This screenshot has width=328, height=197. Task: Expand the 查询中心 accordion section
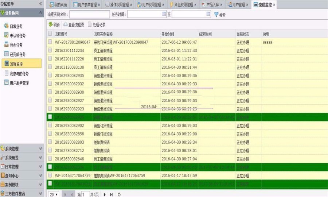22,175
